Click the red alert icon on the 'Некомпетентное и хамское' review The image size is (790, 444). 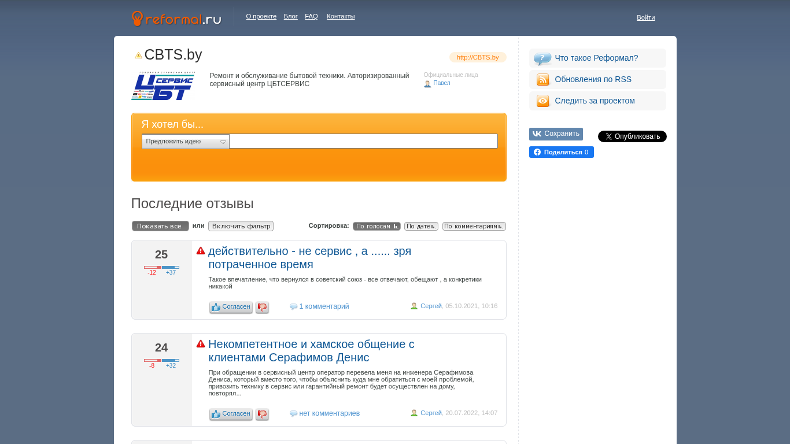coord(201,344)
